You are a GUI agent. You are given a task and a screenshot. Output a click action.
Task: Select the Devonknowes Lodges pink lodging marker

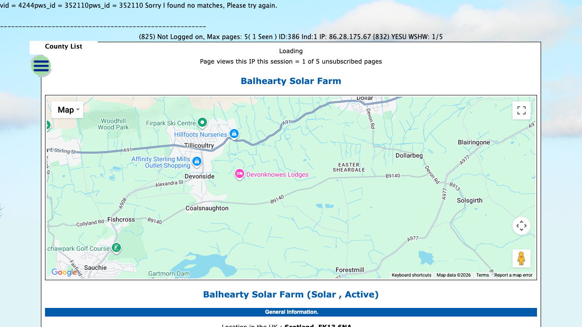(x=239, y=174)
